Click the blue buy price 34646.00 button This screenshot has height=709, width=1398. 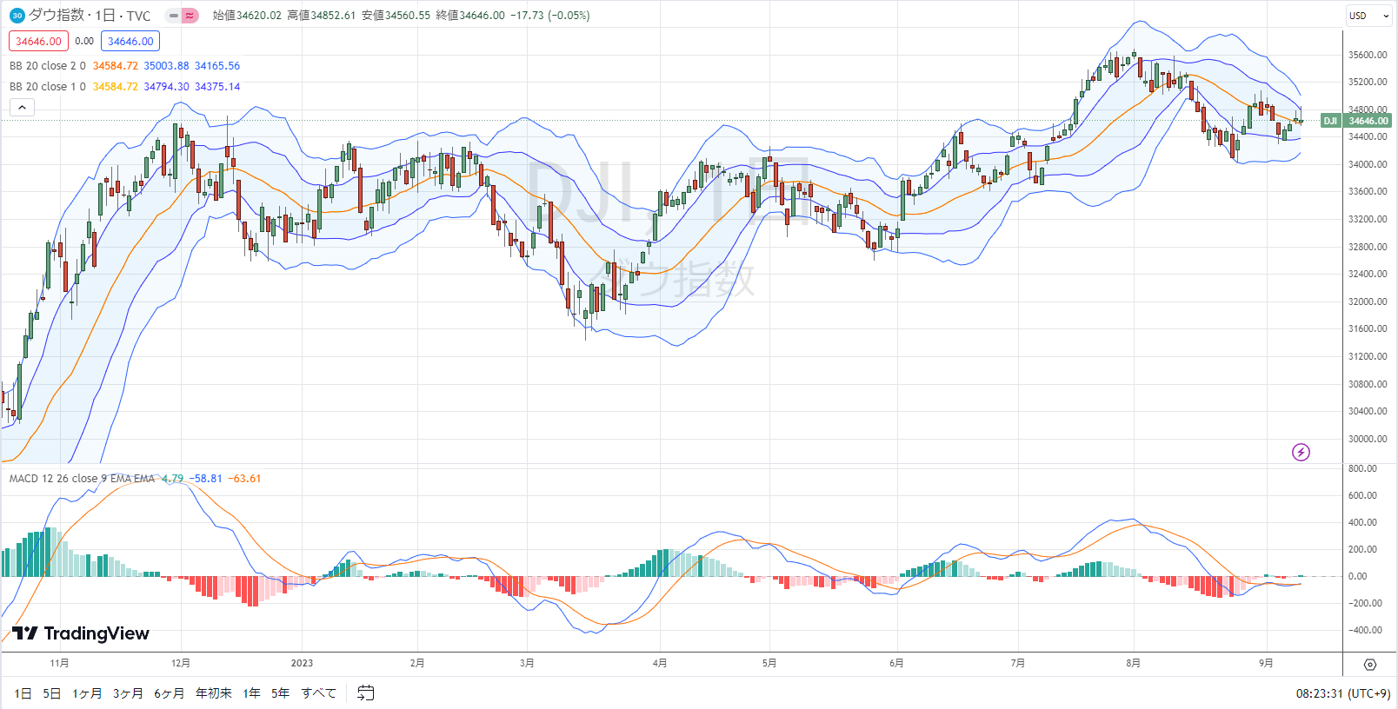(130, 41)
